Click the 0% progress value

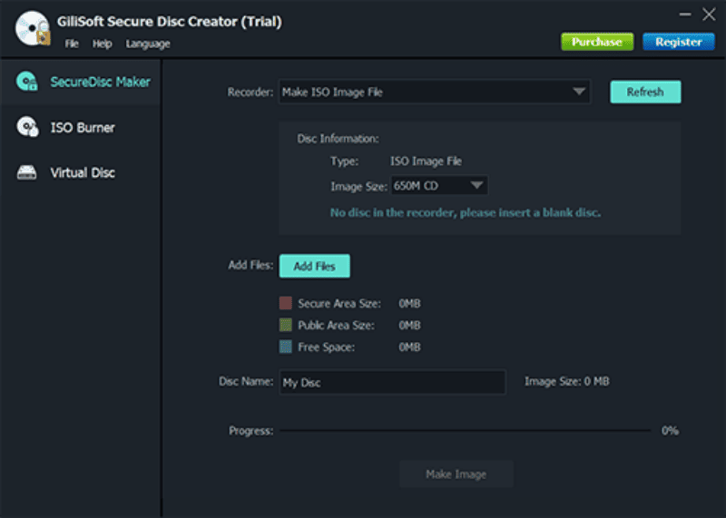click(670, 431)
